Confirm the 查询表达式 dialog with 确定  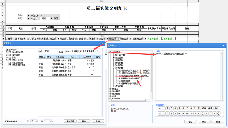tap(204, 122)
